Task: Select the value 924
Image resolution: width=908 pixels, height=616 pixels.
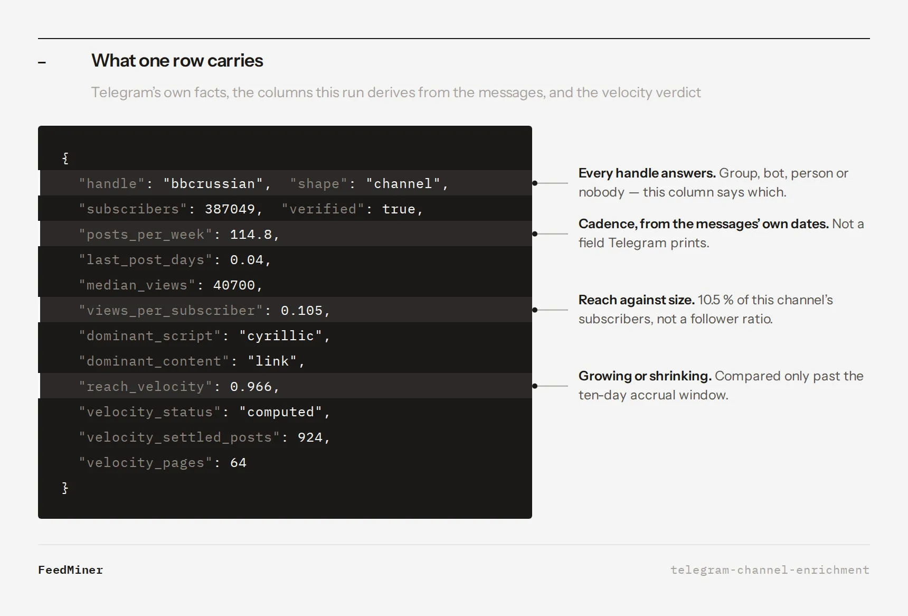Action: (x=310, y=437)
